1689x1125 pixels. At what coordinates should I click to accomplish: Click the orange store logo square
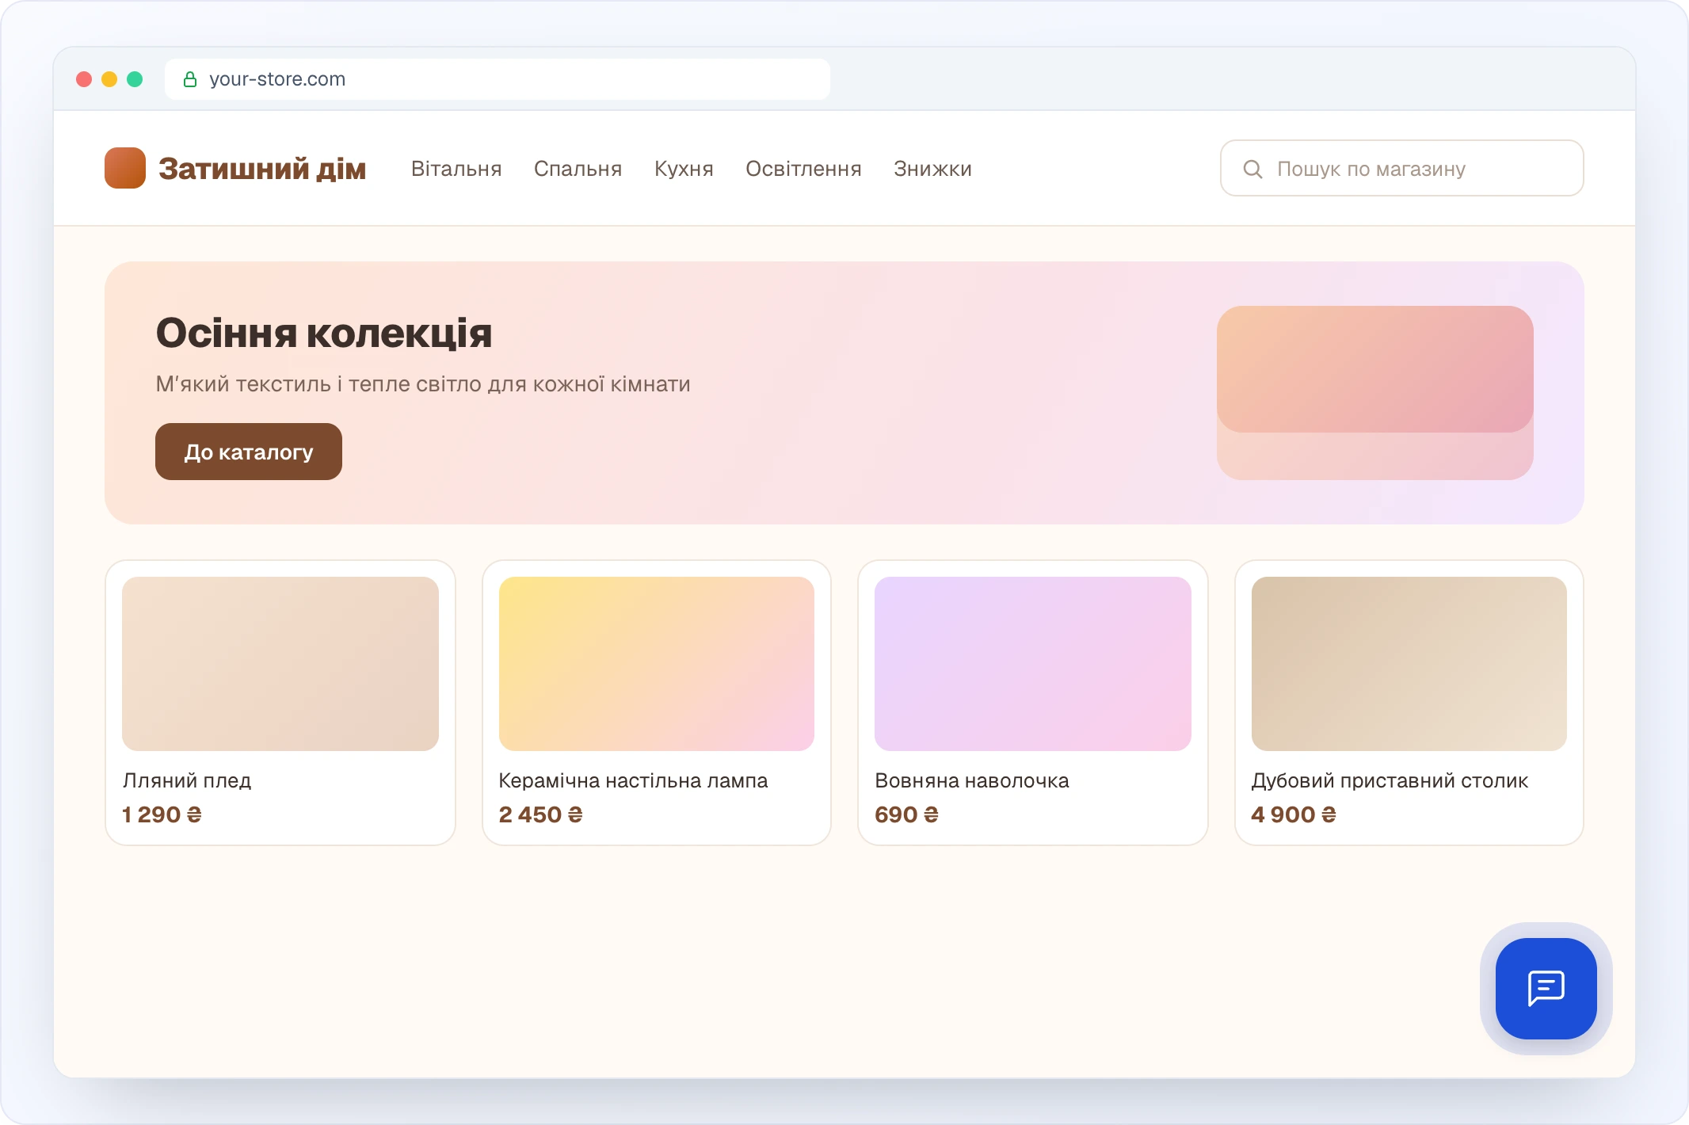click(x=125, y=168)
